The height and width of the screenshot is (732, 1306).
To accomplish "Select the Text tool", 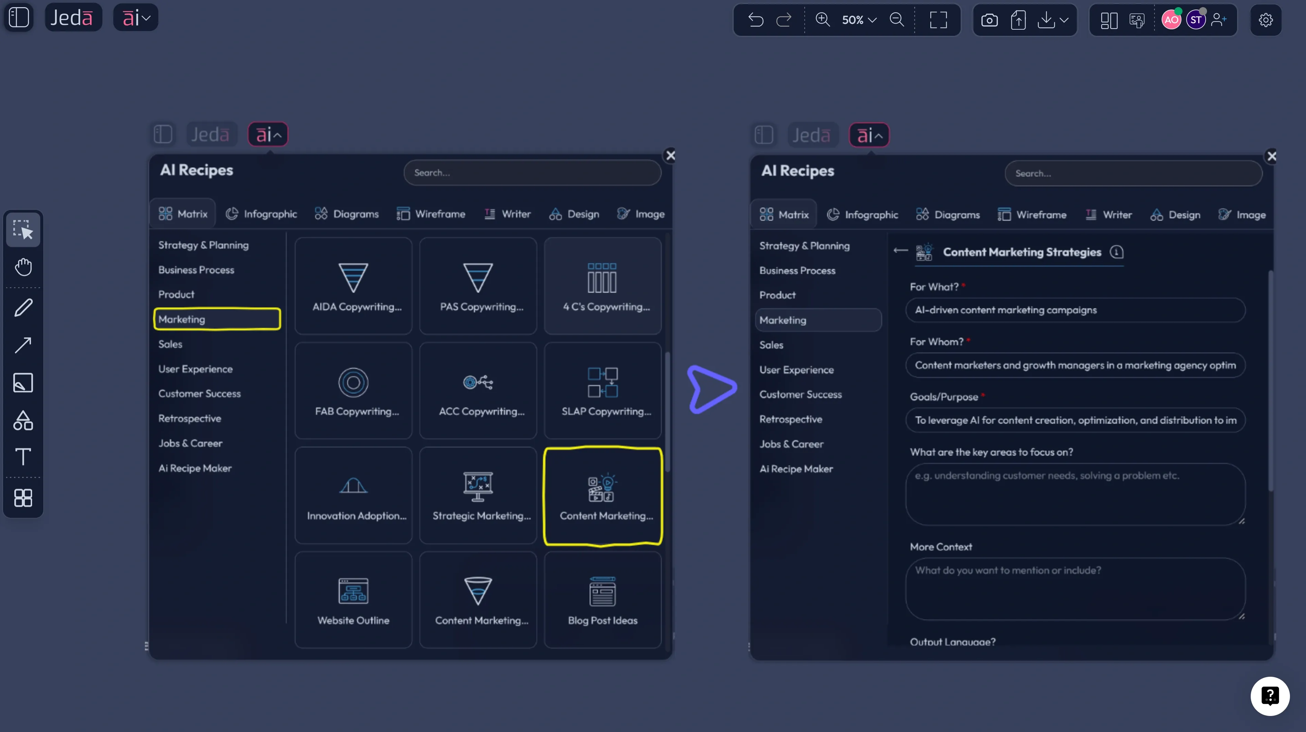I will point(23,457).
